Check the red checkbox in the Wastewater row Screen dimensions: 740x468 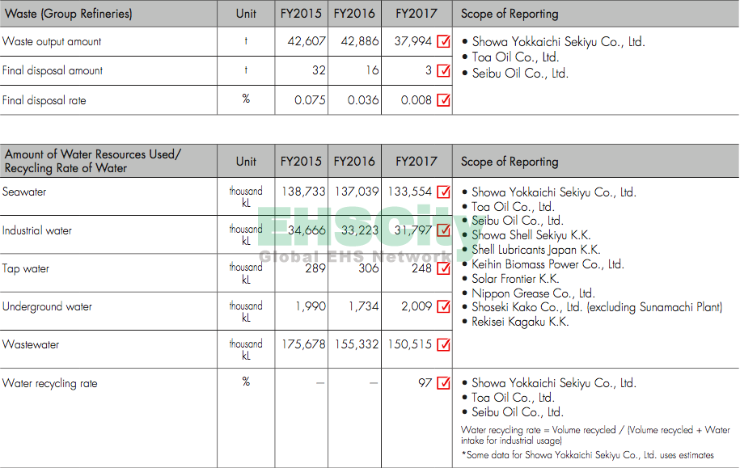tap(444, 345)
